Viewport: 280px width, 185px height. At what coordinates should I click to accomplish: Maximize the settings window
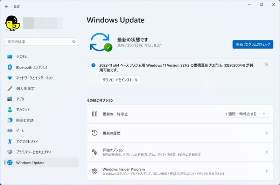click(x=261, y=5)
